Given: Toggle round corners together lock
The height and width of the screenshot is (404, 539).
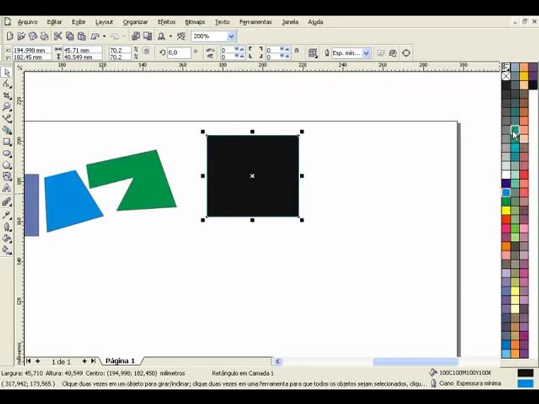Looking at the screenshot, I should (x=296, y=50).
